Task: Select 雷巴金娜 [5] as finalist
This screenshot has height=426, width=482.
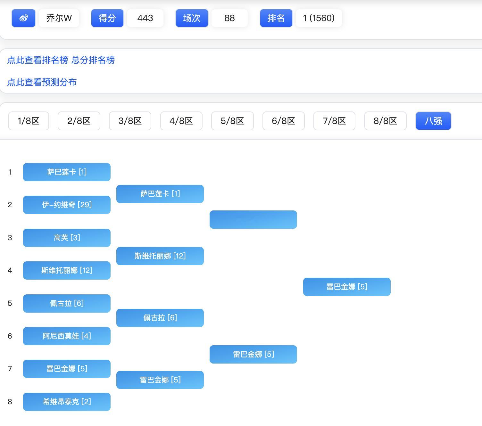Action: 347,287
